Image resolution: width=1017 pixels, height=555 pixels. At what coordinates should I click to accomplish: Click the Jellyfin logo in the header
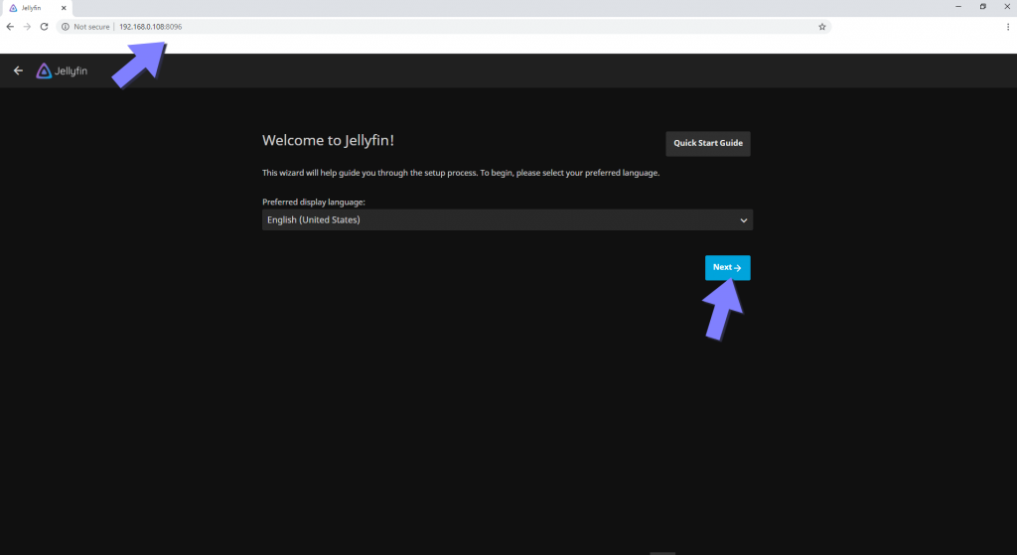coord(62,70)
